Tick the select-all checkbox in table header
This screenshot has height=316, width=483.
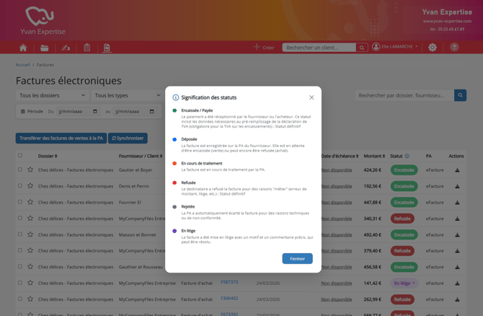point(20,156)
